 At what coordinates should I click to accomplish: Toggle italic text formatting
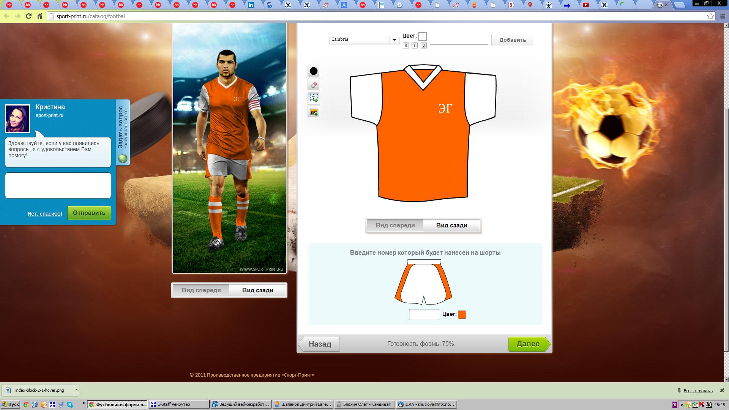[415, 46]
